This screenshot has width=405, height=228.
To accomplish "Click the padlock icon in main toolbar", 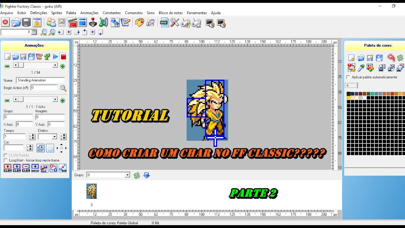I will (37, 22).
